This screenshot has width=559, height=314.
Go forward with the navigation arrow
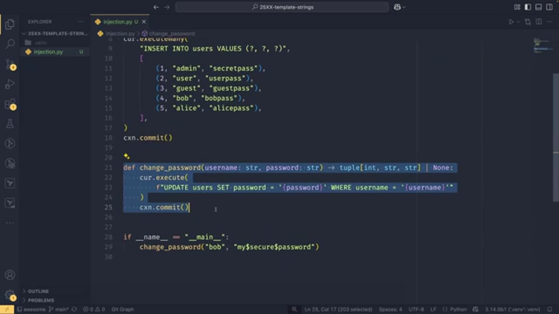[x=167, y=7]
